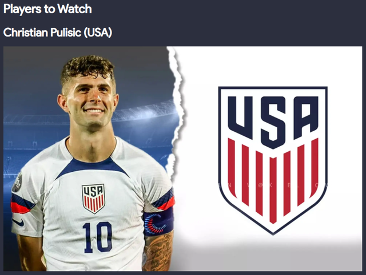The width and height of the screenshot is (366, 275).
Task: Click the stadium lights in background
Action: 145,113
